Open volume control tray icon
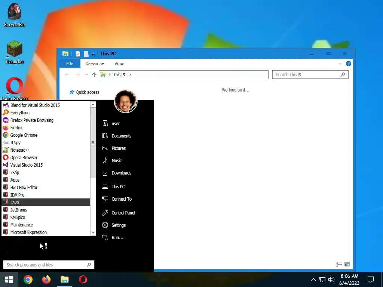The height and width of the screenshot is (287, 383). (x=331, y=280)
